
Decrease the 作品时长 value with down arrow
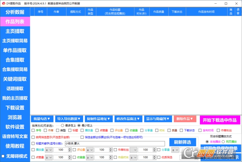[154, 158]
